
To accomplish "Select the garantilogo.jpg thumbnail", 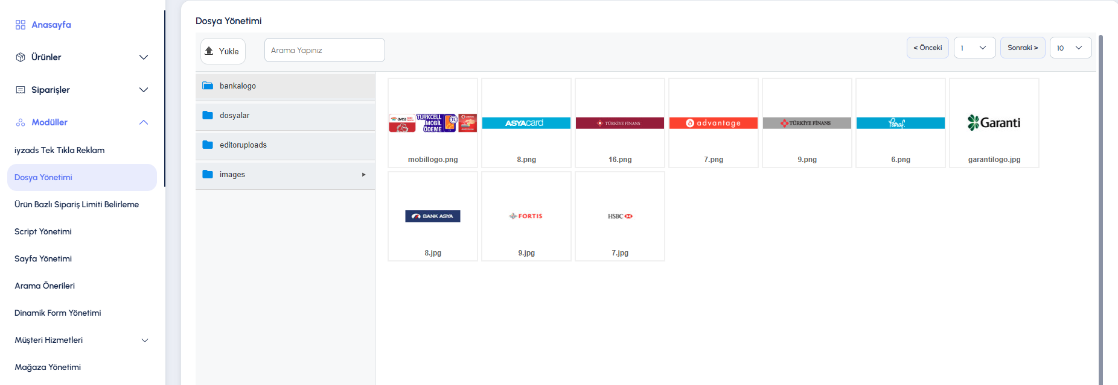I will (x=994, y=123).
